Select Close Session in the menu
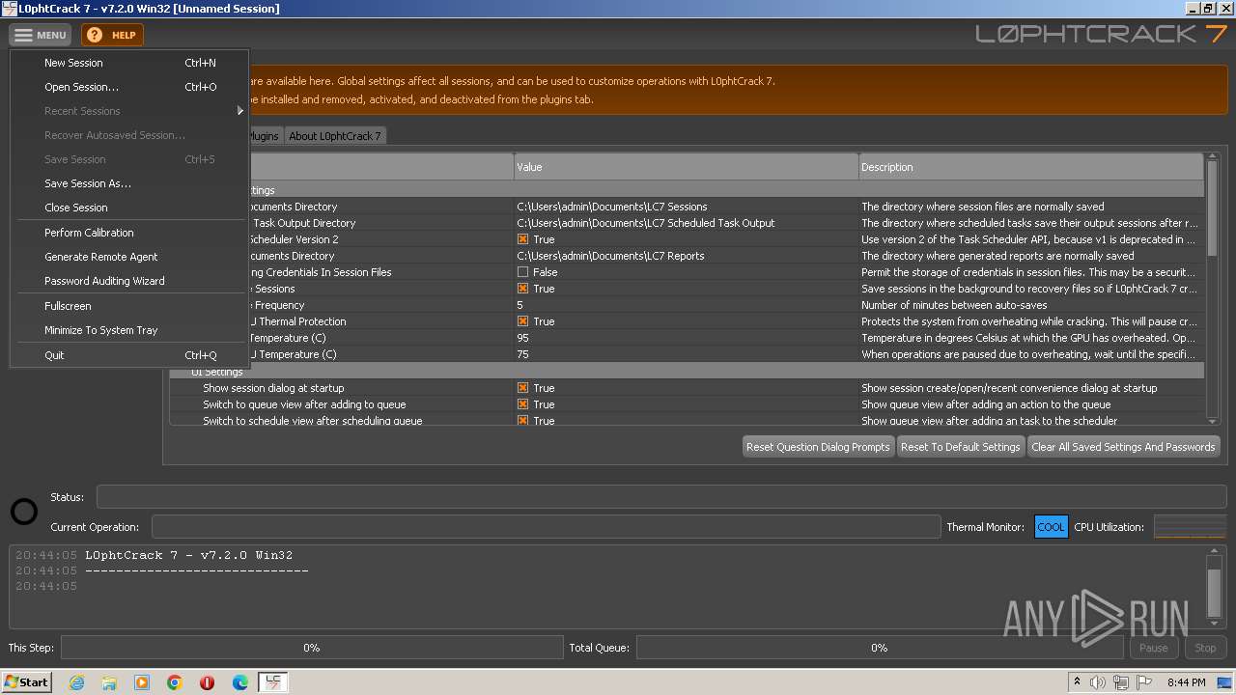 tap(129, 208)
